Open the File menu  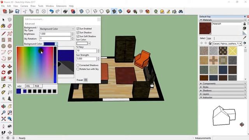3,6
